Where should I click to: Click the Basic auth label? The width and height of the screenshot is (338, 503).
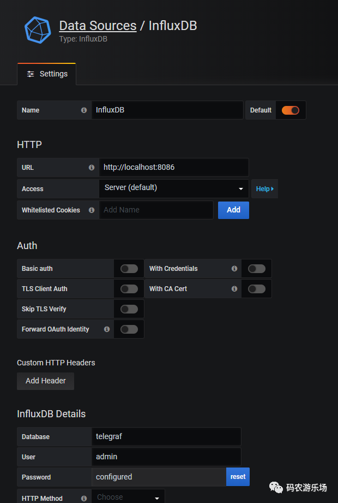click(37, 269)
